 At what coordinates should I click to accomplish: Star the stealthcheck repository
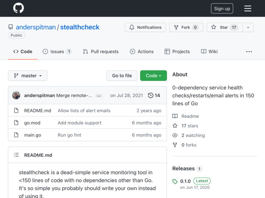(x=224, y=27)
